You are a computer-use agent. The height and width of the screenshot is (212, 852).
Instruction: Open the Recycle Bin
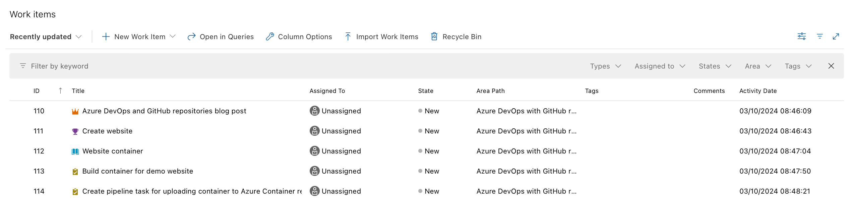[x=456, y=37]
